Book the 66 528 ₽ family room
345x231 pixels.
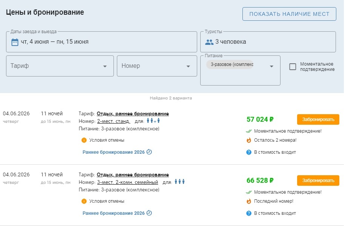coord(318,181)
